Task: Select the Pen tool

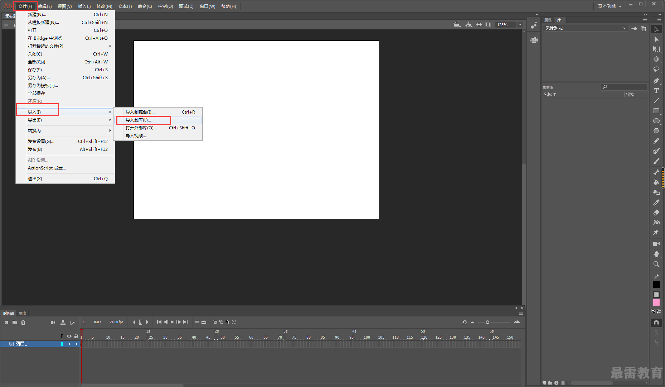Action: point(656,81)
